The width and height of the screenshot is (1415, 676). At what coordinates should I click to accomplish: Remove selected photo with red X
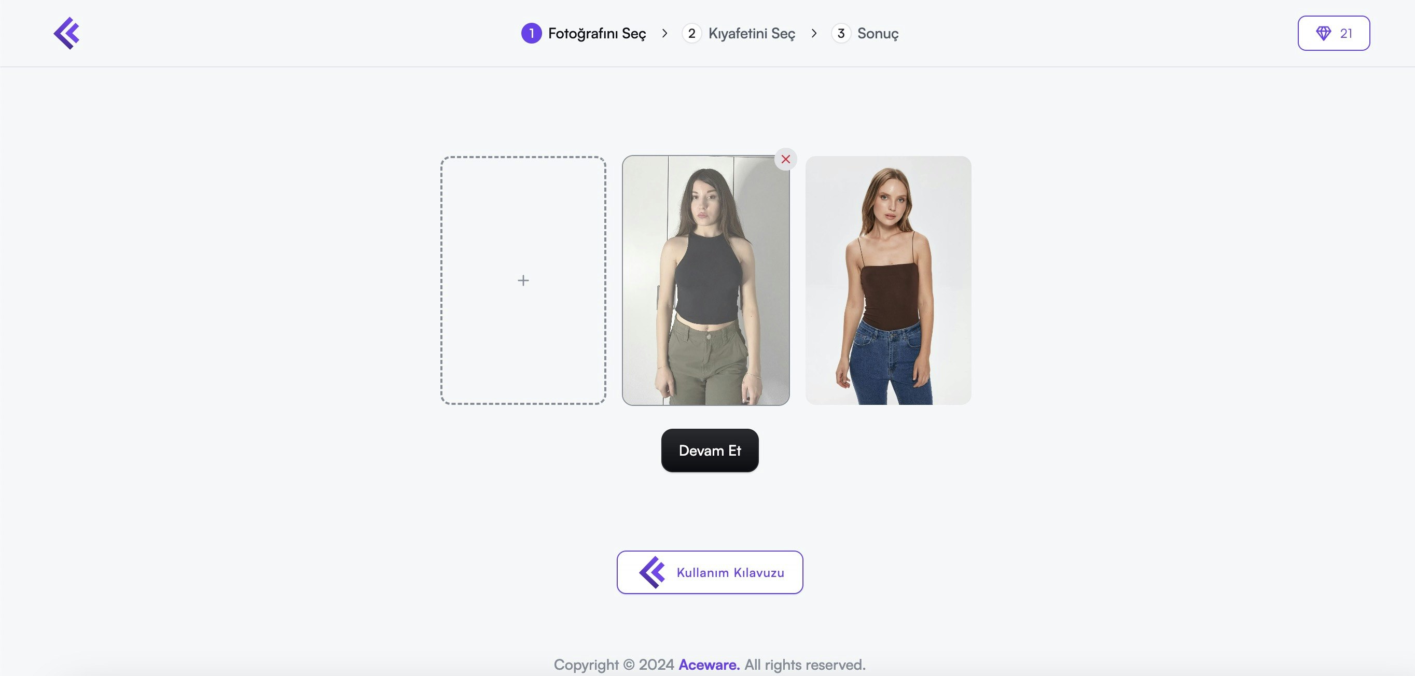pyautogui.click(x=785, y=159)
